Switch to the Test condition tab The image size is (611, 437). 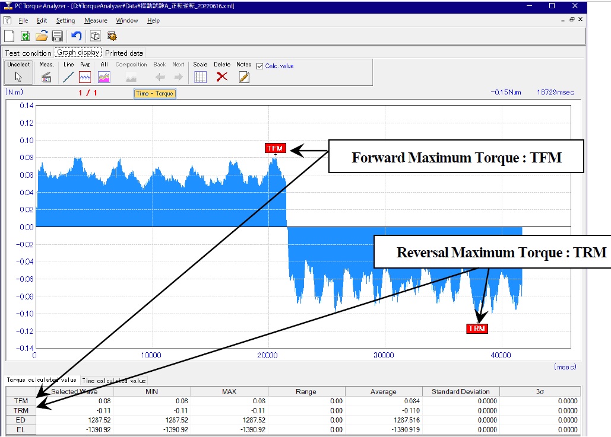(x=27, y=52)
